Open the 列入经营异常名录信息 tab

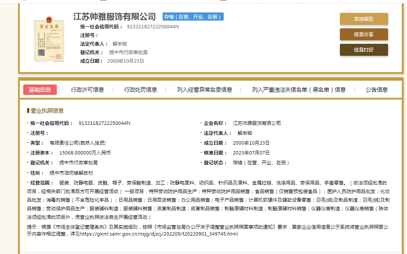pos(204,90)
